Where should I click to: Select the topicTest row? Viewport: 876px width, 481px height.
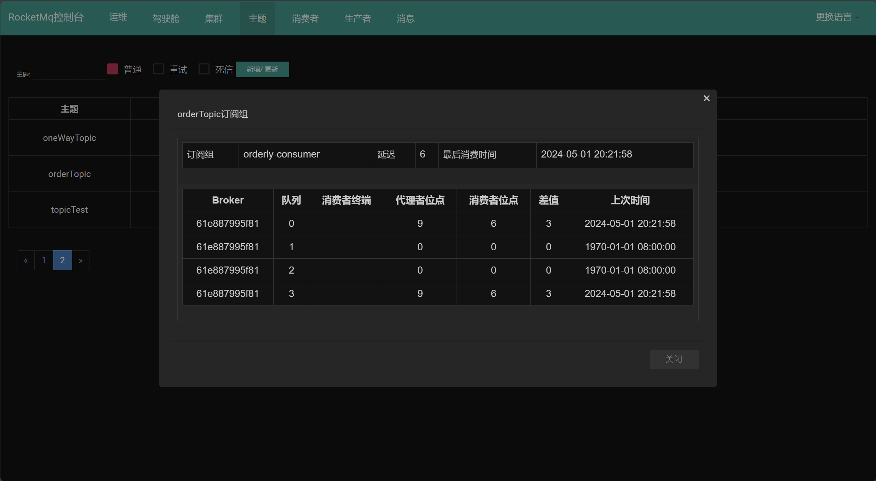point(69,209)
